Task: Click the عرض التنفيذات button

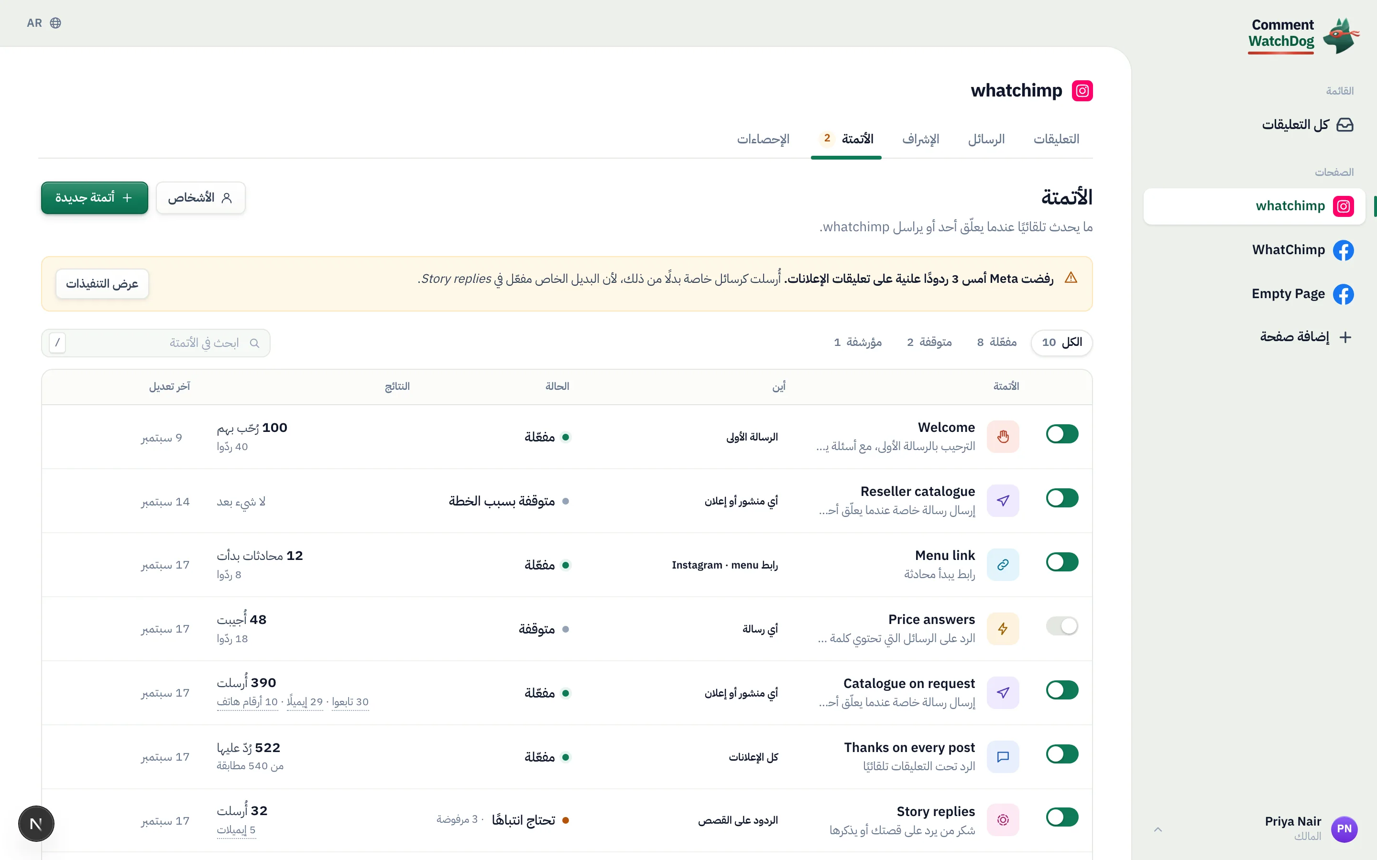Action: point(102,284)
